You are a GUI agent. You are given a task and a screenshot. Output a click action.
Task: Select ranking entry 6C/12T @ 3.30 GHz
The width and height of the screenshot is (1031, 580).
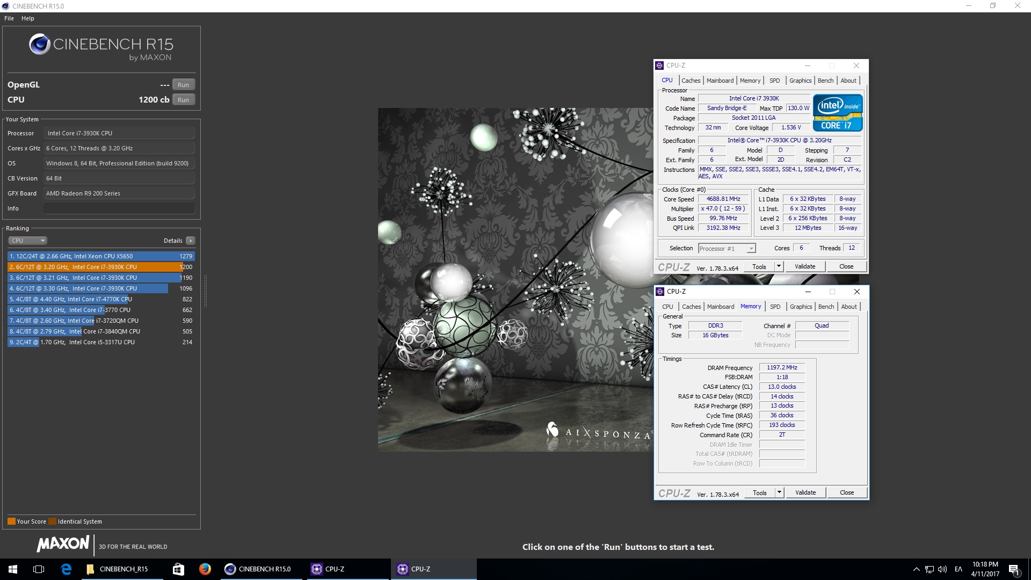point(101,288)
